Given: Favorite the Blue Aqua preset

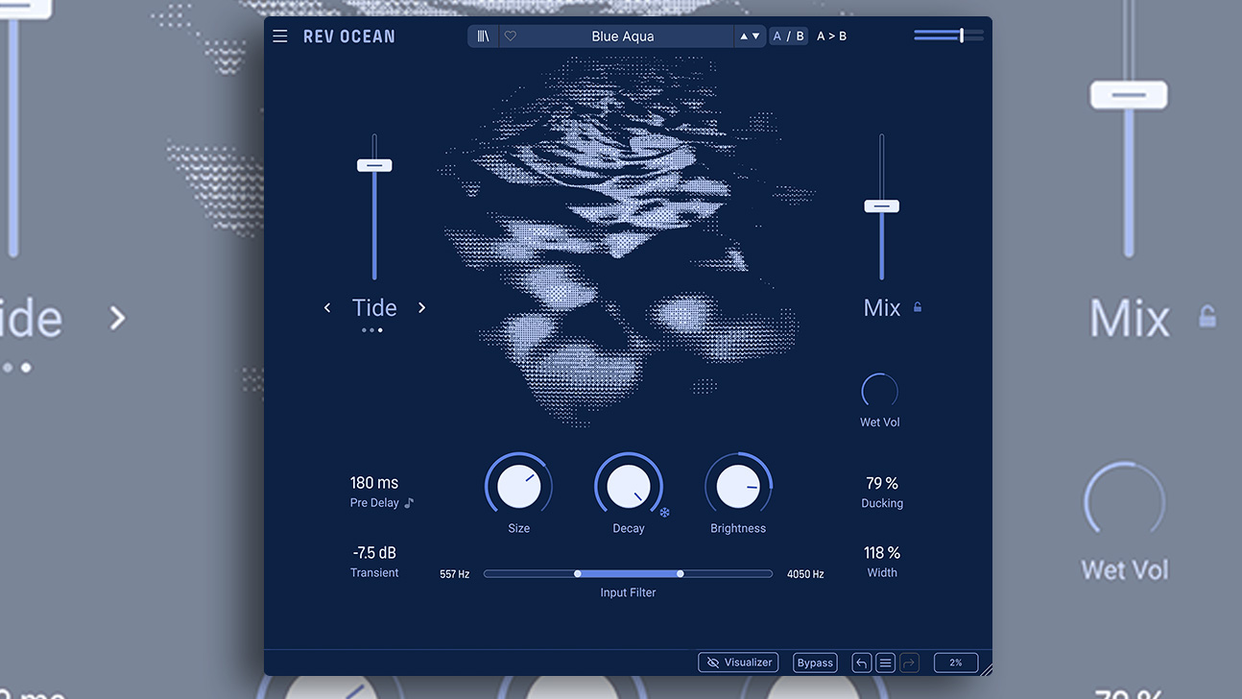Looking at the screenshot, I should (x=511, y=36).
